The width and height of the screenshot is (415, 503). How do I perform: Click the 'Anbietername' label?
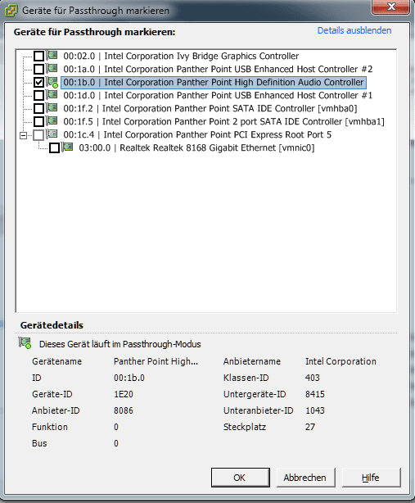coord(252,361)
